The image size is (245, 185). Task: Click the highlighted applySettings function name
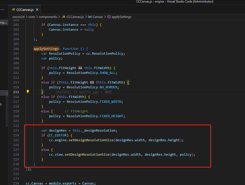[x=46, y=49]
